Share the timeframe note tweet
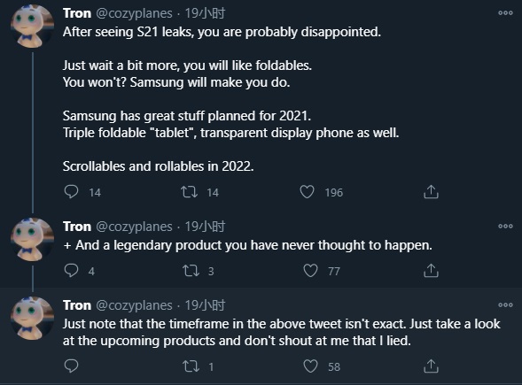 (431, 366)
